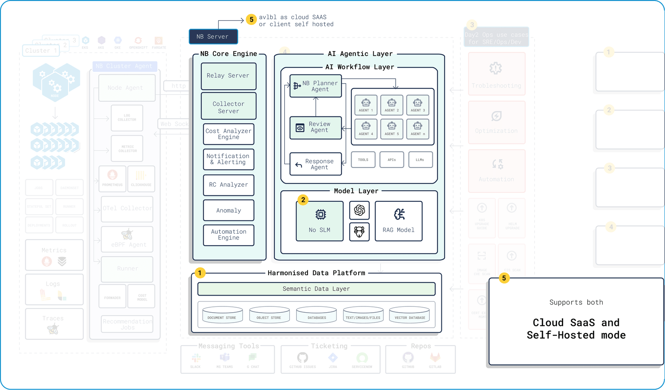Click the RAG Model brain icon
Screen dimensions: 665x390
tap(399, 214)
